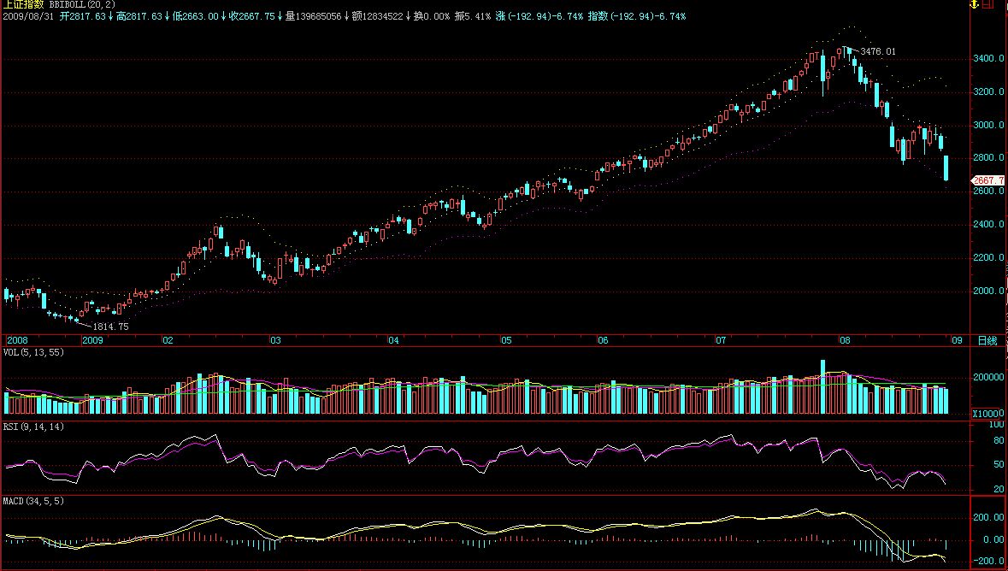Screen dimensions: 1008x571
Task: Select the 日线 daily period label
Action: (x=987, y=341)
